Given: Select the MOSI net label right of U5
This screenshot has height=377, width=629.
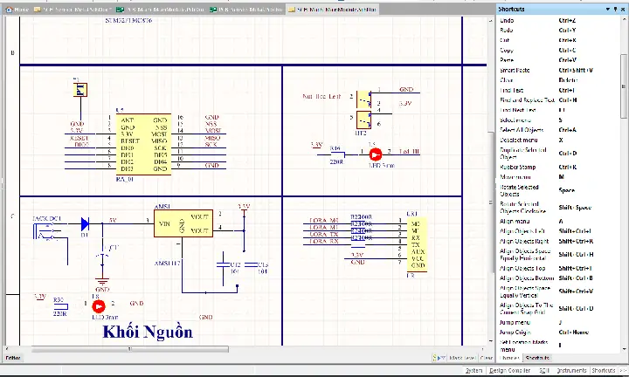Looking at the screenshot, I should 213,131.
